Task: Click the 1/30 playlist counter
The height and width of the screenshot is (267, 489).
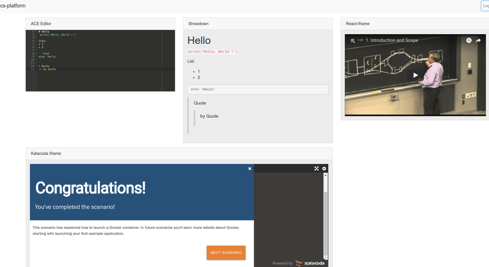Action: tap(360, 40)
